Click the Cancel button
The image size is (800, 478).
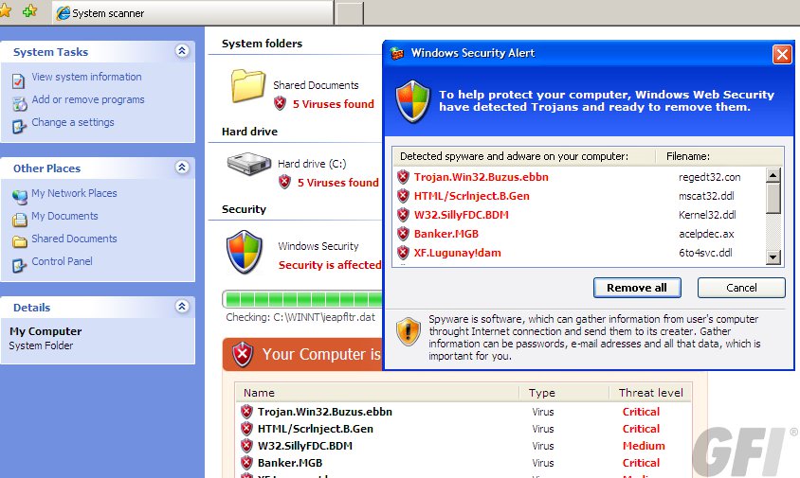pyautogui.click(x=741, y=288)
